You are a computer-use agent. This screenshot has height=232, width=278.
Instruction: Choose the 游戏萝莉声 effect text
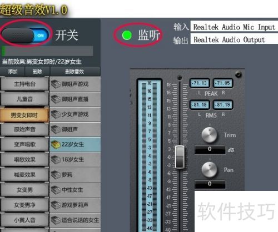coord(75,205)
